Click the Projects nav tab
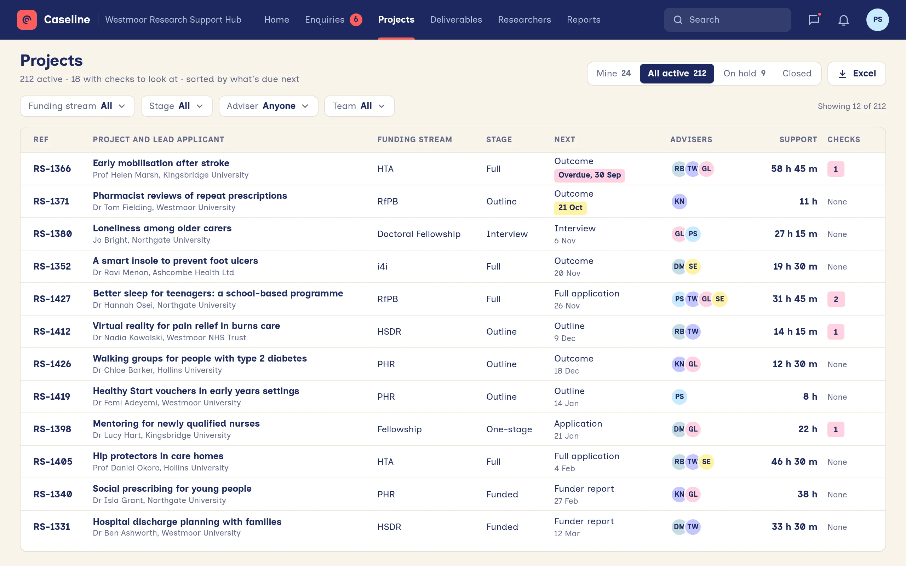906x566 pixels. (396, 19)
